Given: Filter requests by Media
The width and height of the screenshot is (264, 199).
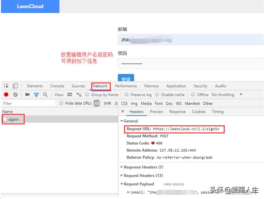Looking at the screenshot, I should tap(146, 103).
